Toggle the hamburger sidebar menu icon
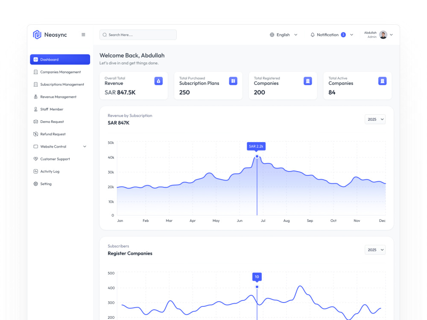This screenshot has width=427, height=320. point(83,35)
